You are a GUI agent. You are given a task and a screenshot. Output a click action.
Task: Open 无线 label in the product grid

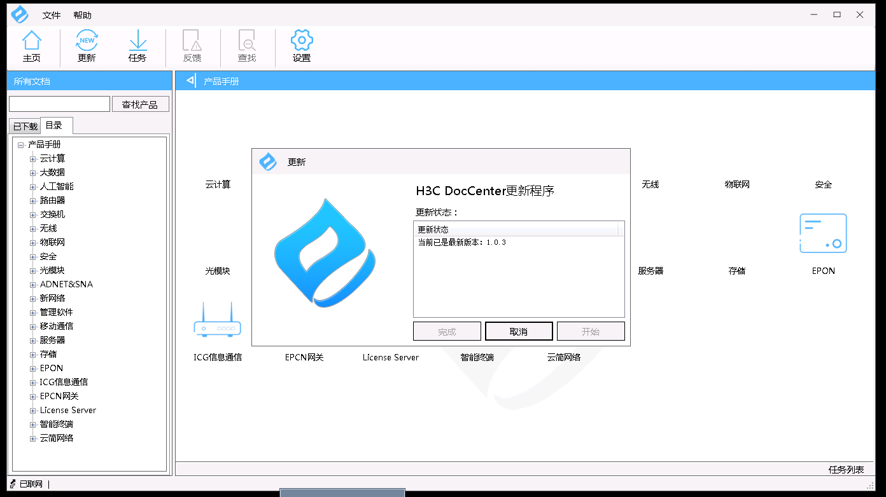[650, 184]
